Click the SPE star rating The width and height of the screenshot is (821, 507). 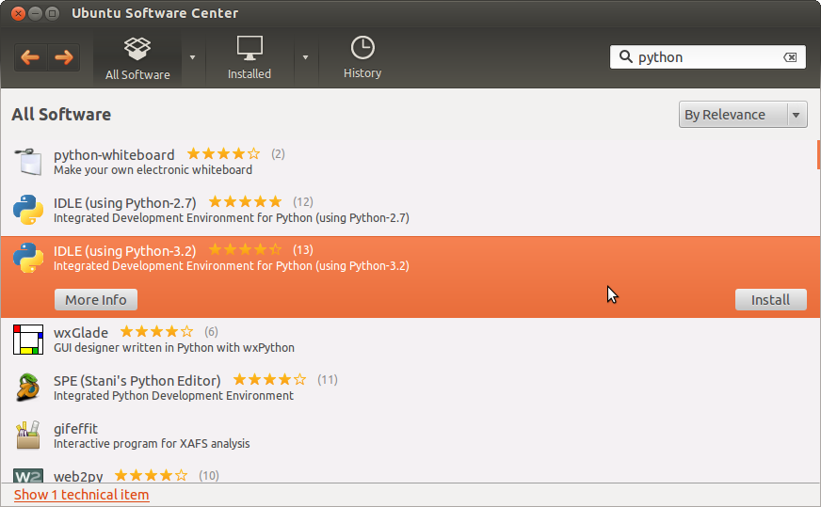269,379
